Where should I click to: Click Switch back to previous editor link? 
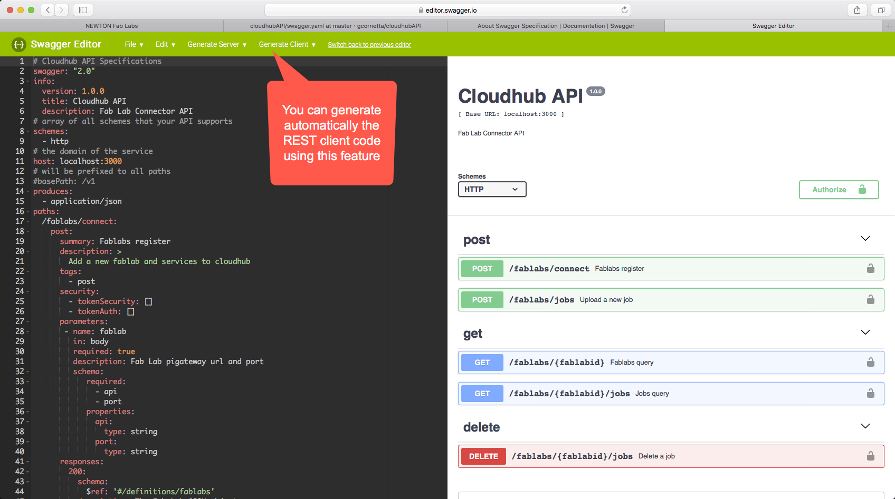pos(369,45)
